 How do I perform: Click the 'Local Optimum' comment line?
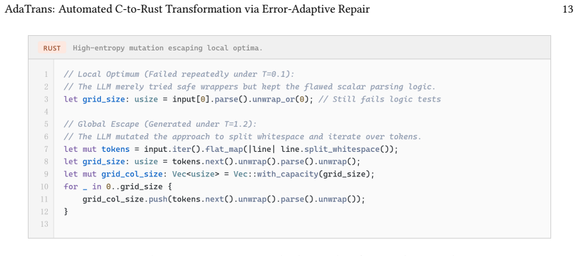point(179,74)
